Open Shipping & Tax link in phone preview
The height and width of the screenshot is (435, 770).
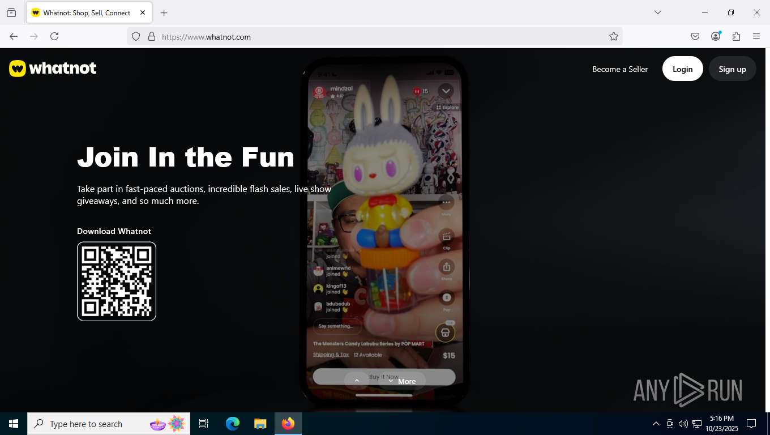click(x=331, y=355)
